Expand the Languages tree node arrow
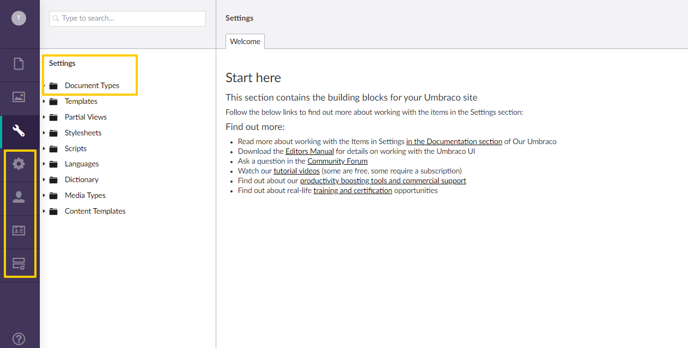Viewport: 688px width, 348px height. 44,164
